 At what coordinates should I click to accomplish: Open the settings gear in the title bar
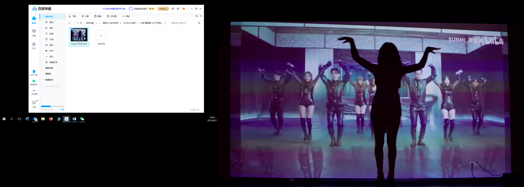178,9
